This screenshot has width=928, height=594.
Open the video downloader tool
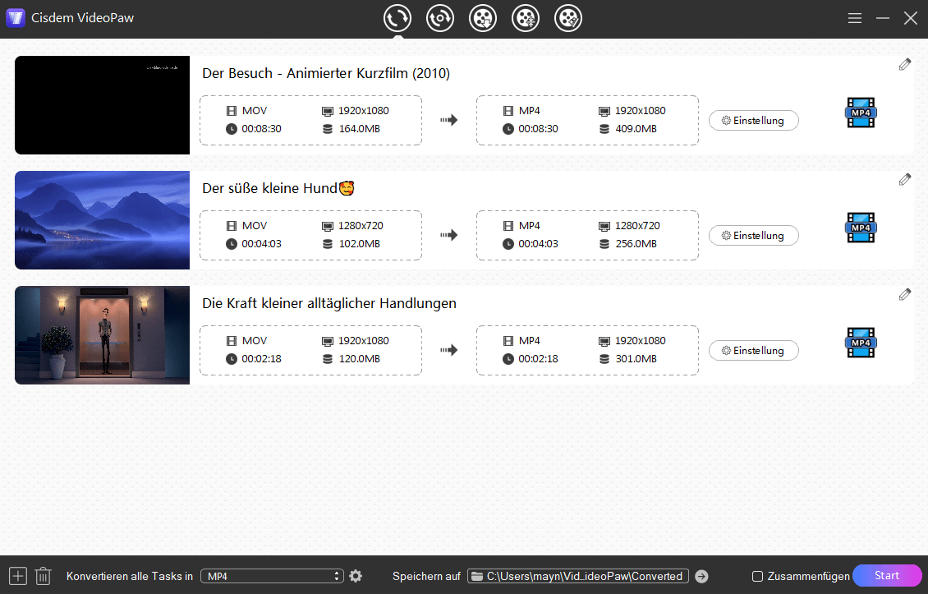click(x=483, y=17)
